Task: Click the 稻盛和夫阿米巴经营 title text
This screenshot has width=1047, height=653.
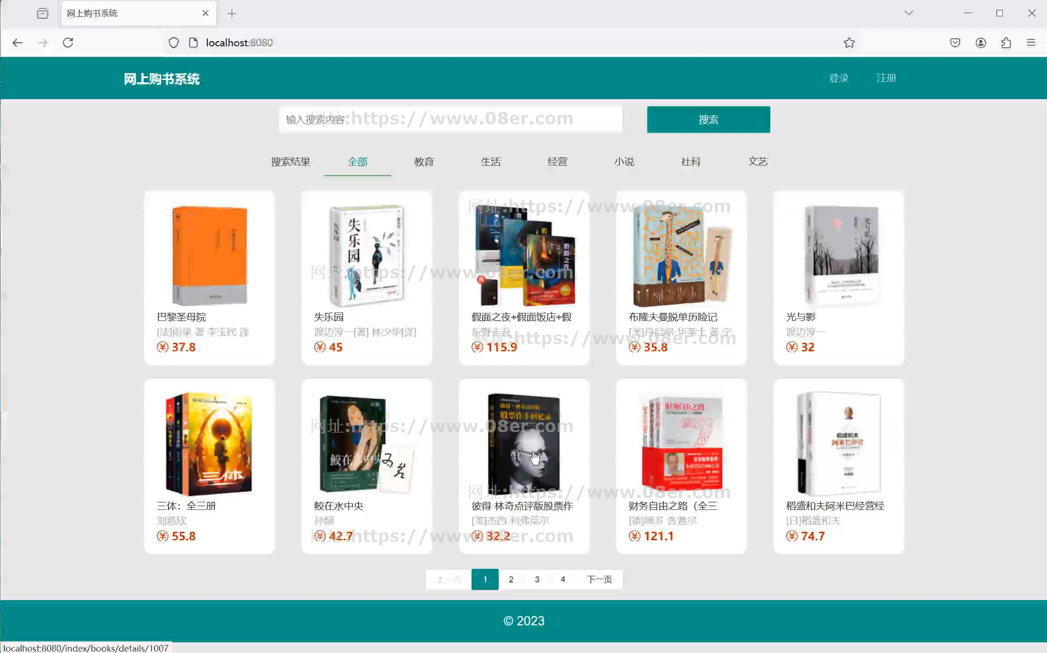Action: pyautogui.click(x=835, y=506)
